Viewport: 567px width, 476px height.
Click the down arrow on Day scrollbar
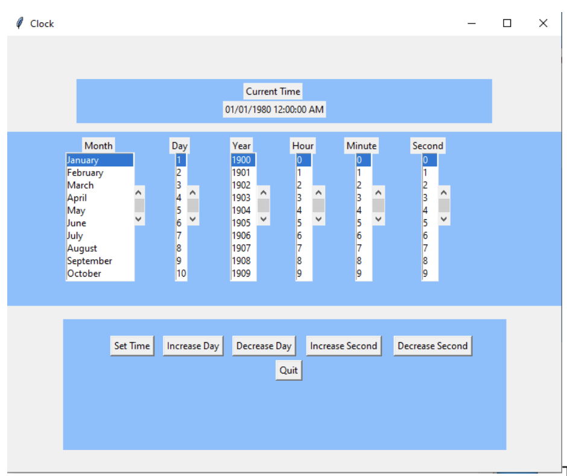pos(192,219)
